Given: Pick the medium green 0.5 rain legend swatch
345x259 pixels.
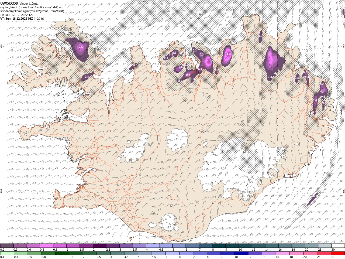Looking at the screenshot, I should [34, 253].
